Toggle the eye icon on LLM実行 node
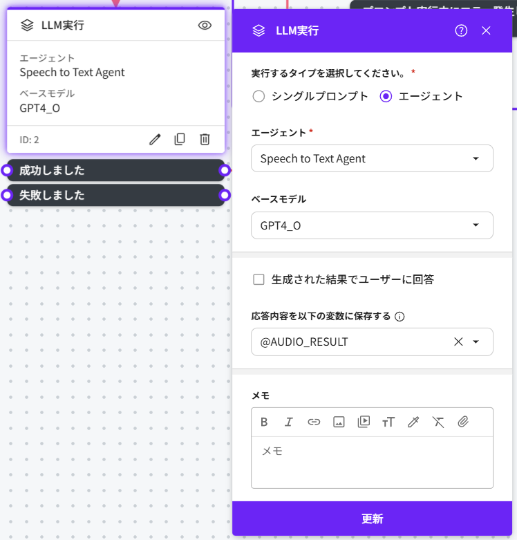Image resolution: width=517 pixels, height=540 pixels. tap(205, 26)
